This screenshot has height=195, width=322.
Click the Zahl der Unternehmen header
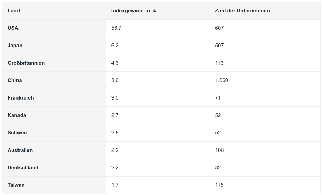click(242, 11)
